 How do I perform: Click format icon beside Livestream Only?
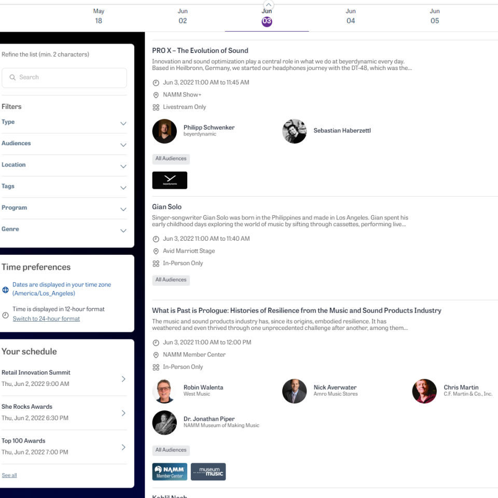[156, 107]
